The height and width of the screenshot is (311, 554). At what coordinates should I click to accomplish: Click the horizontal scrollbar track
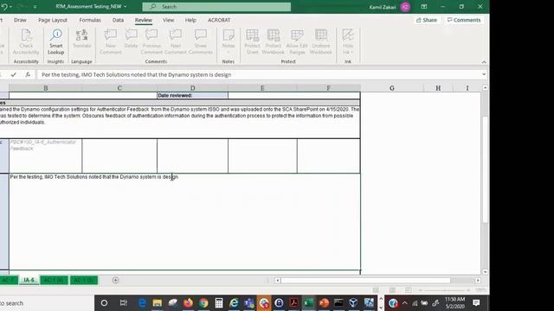[x=365, y=280]
